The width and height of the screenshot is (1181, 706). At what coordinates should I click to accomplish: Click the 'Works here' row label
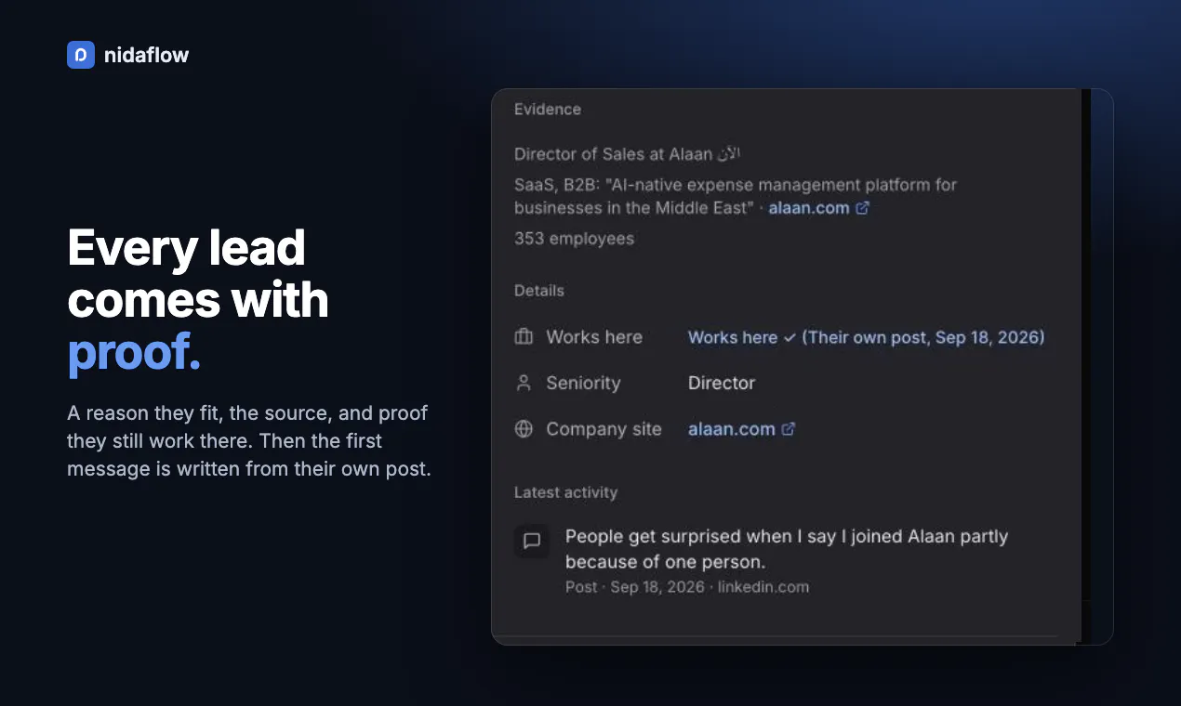click(594, 337)
